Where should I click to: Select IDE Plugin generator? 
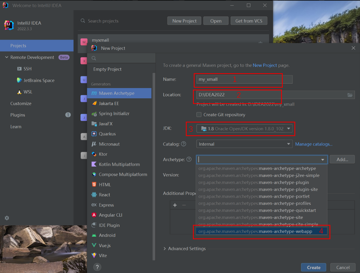point(119,225)
